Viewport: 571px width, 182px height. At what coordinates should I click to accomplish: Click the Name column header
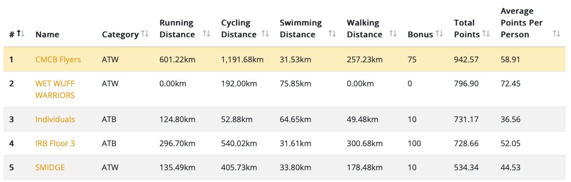(47, 35)
